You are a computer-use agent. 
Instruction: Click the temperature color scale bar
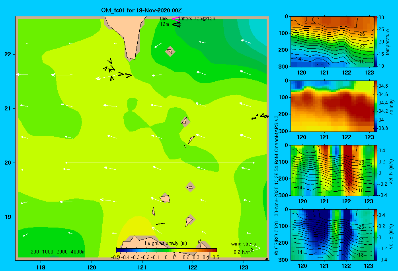tap(376, 42)
